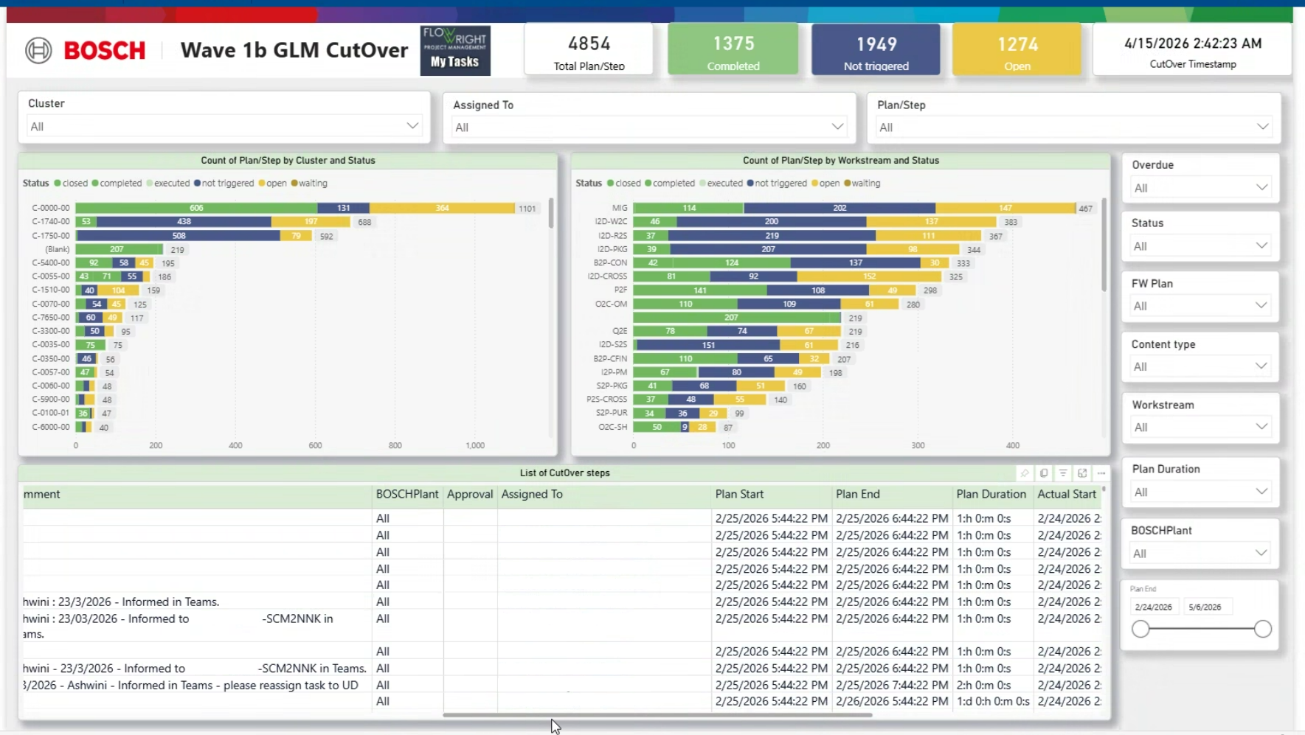This screenshot has width=1305, height=735.
Task: Select the C-1750-00 not triggered bar 508
Action: coord(179,236)
